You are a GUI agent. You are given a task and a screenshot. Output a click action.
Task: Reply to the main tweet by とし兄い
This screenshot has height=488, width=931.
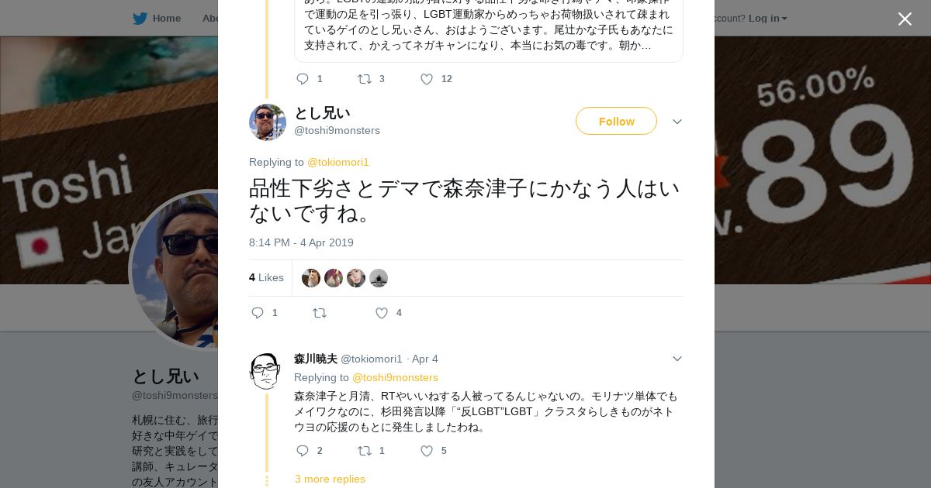(x=258, y=313)
